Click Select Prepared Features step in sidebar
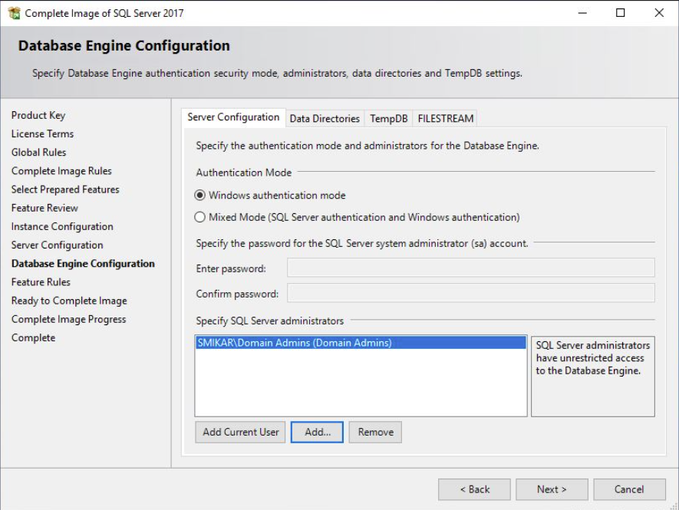 pos(65,189)
